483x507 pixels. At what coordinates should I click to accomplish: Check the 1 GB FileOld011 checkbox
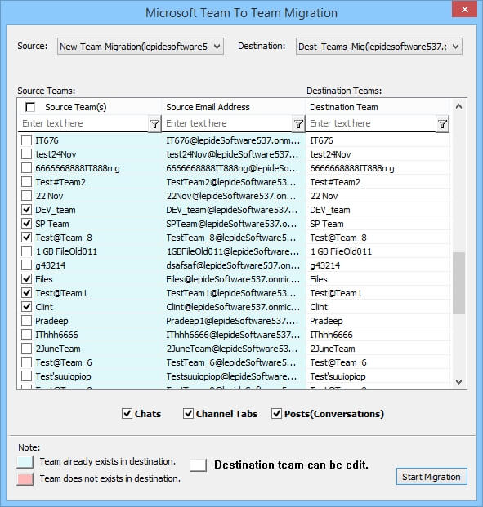[26, 251]
